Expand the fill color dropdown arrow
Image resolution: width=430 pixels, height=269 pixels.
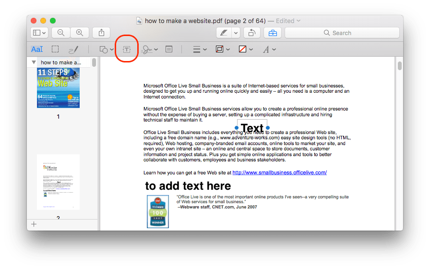click(x=251, y=49)
